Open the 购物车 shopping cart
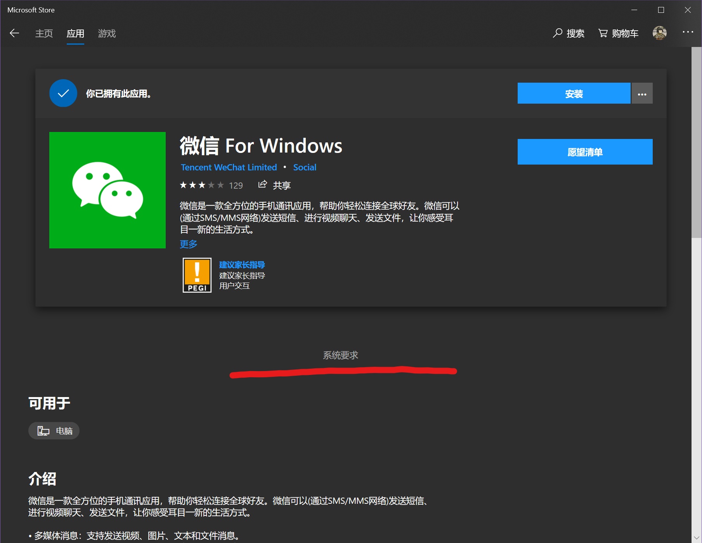The image size is (702, 543). click(618, 33)
